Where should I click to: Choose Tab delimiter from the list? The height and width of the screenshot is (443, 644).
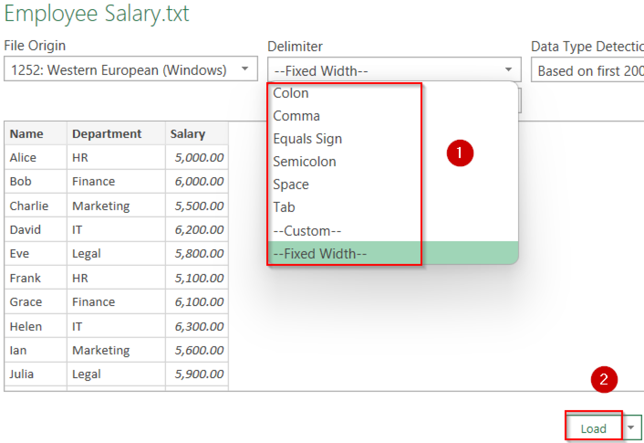point(284,207)
